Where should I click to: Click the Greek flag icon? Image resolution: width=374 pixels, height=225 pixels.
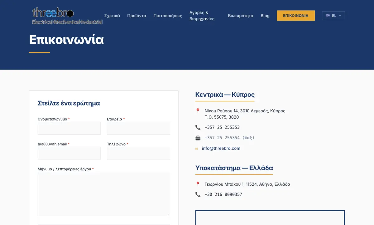click(x=328, y=15)
